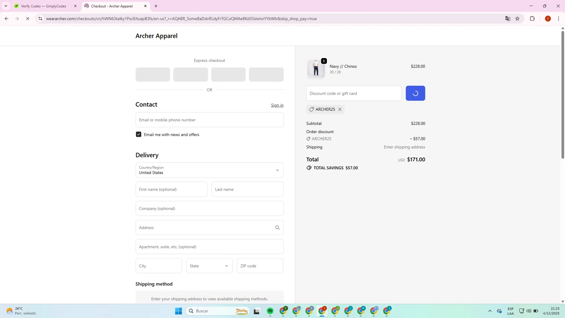Click Discount code or gift card field

pos(354,93)
